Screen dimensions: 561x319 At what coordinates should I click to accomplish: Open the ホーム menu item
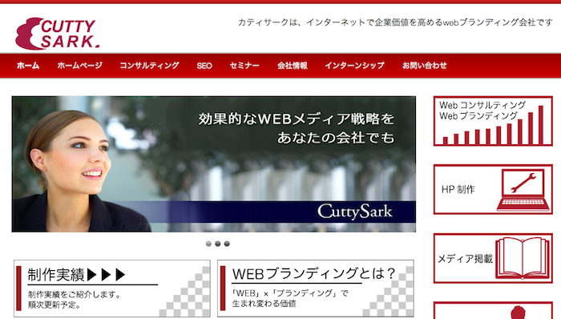coord(28,66)
